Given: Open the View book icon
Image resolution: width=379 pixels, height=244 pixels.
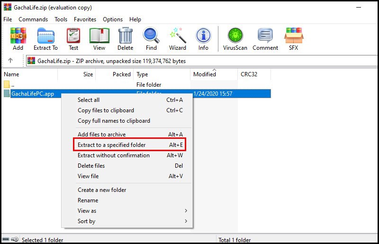Looking at the screenshot, I should tap(99, 39).
